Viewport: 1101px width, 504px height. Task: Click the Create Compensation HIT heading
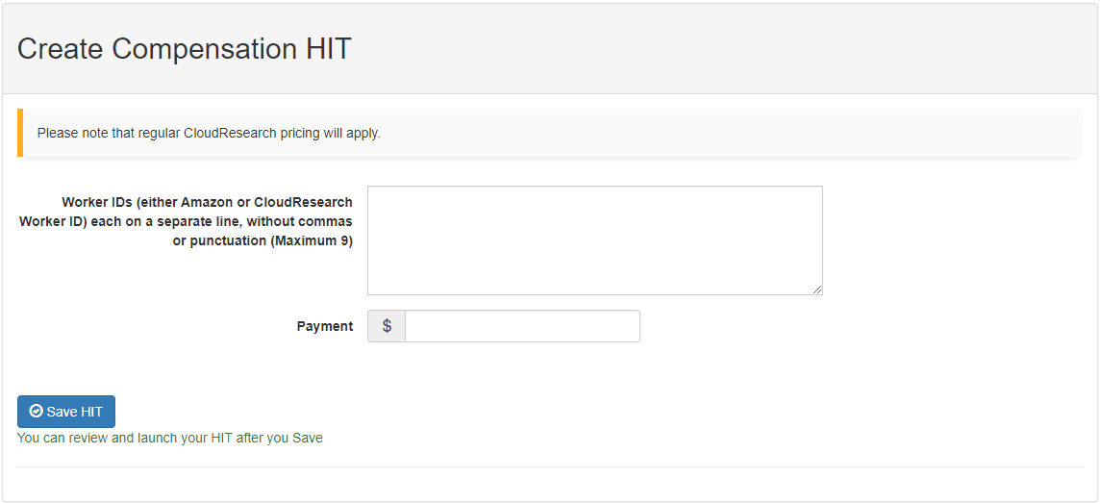click(x=184, y=49)
